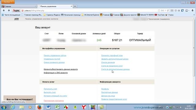196x110 pixels.
Task: Reload the page with the refresh icon
Action: tap(168, 11)
